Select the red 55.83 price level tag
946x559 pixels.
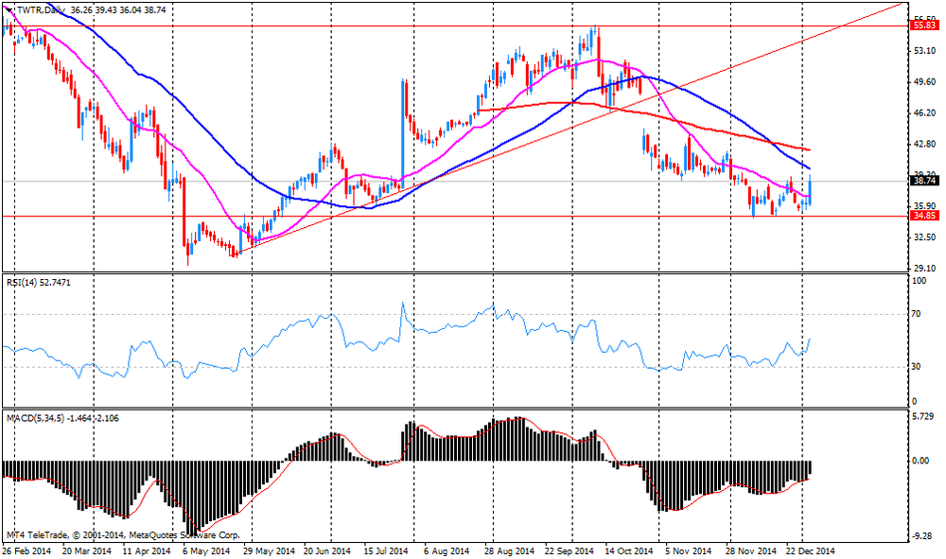click(923, 26)
